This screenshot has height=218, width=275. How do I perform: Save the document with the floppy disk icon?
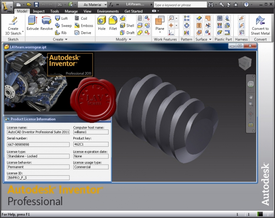coord(36,5)
